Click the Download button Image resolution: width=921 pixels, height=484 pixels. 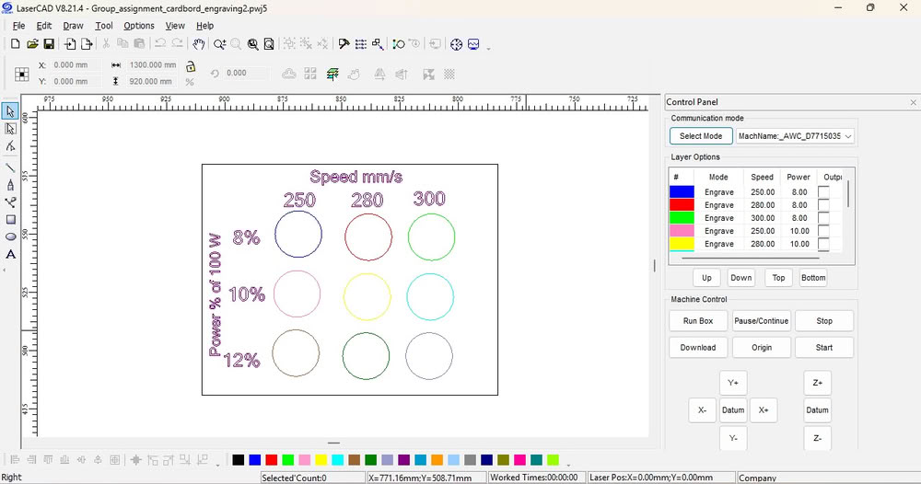698,347
